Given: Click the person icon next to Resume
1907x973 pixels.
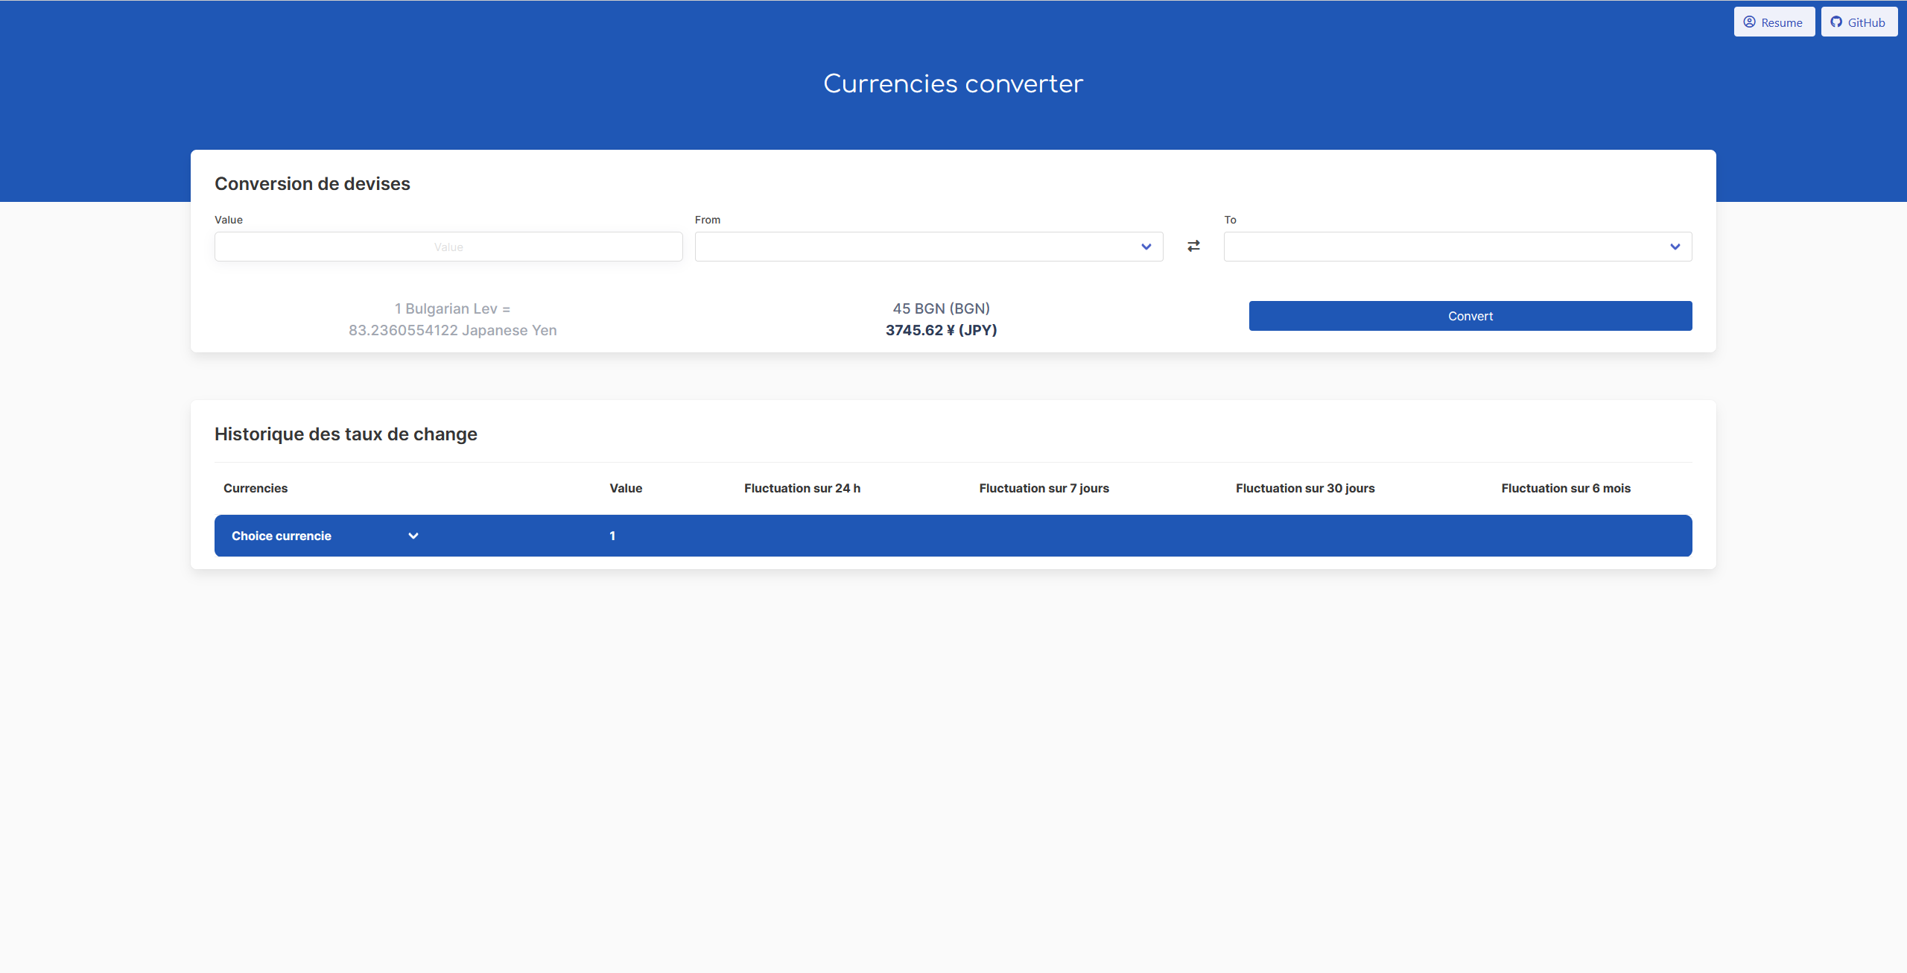Looking at the screenshot, I should pos(1750,22).
